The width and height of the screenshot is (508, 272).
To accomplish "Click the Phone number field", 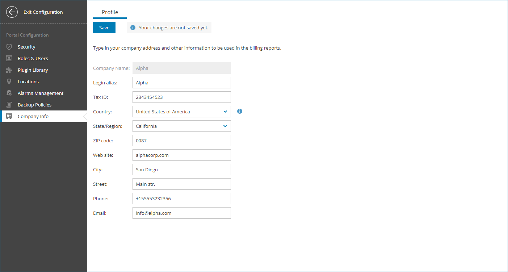I will [x=181, y=198].
